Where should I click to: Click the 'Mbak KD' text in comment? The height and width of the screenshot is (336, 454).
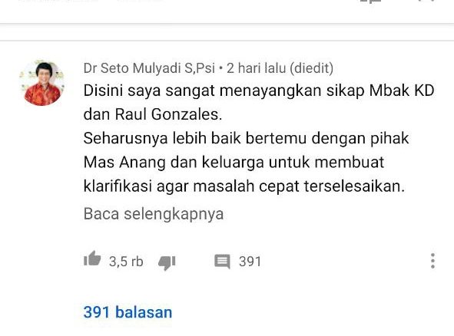point(402,91)
